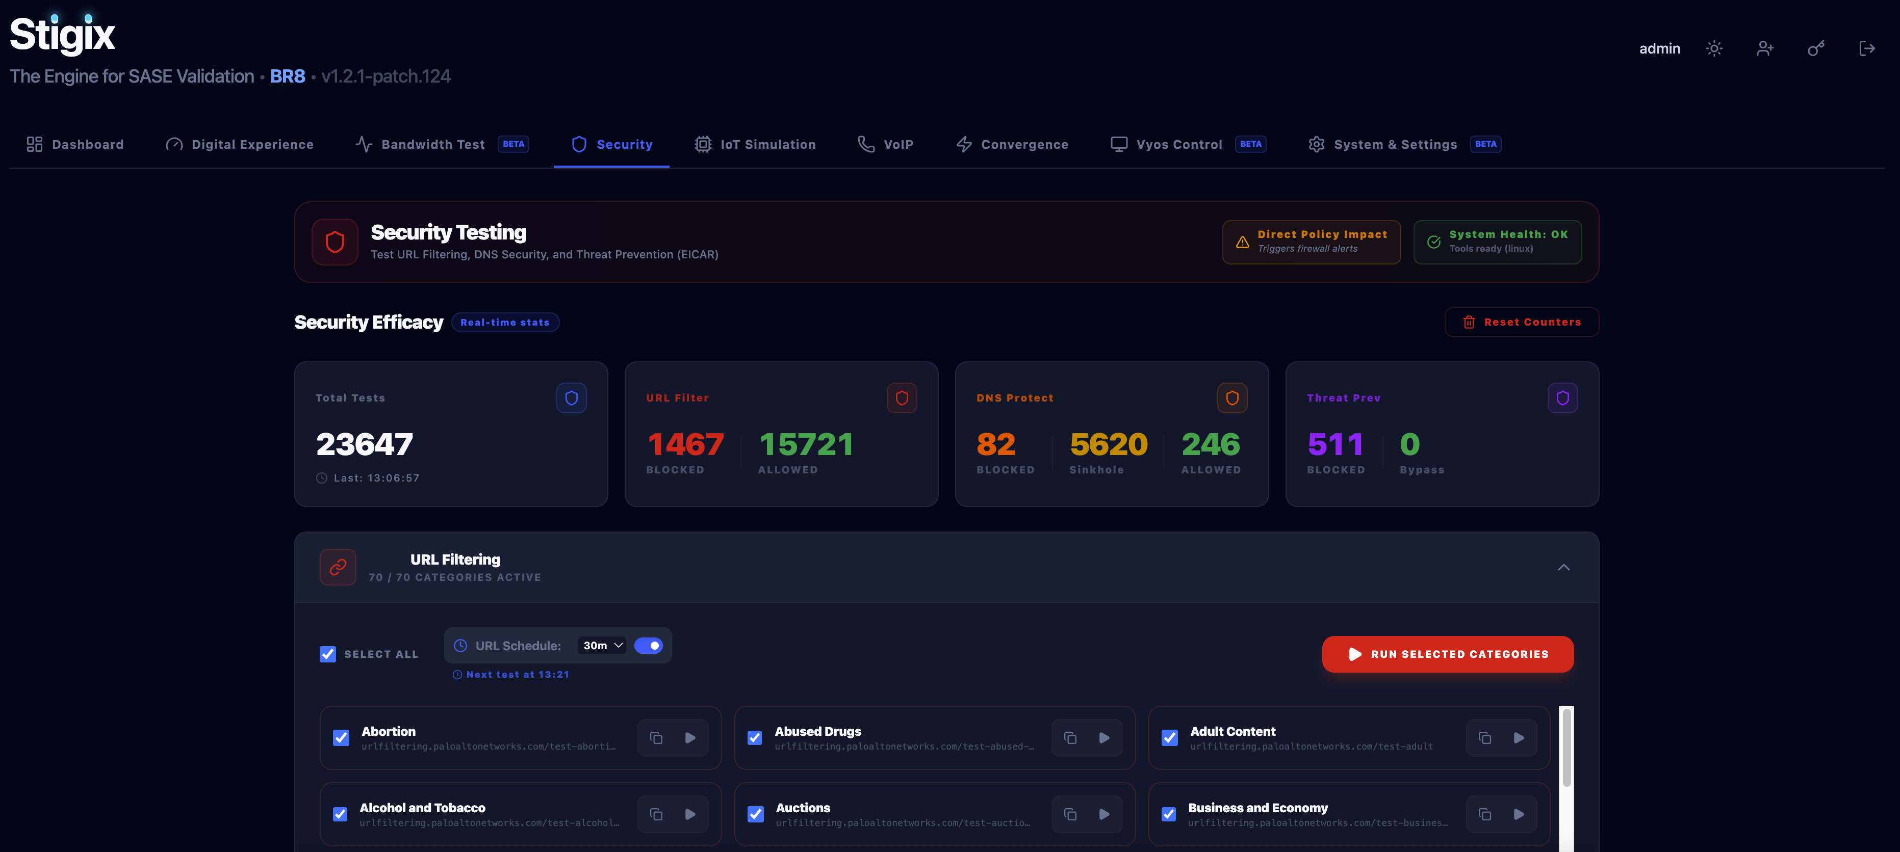This screenshot has width=1900, height=852.
Task: Uncheck the Select All checkbox
Action: 327,654
